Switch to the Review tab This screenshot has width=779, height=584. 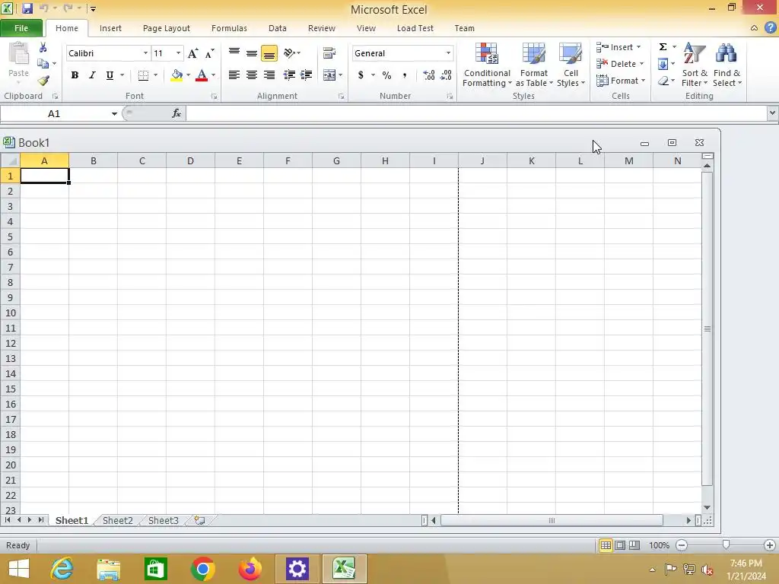(x=322, y=28)
